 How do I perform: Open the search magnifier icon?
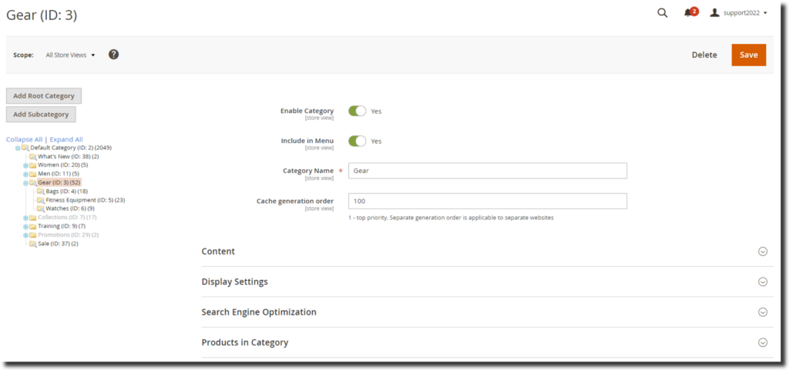[662, 13]
